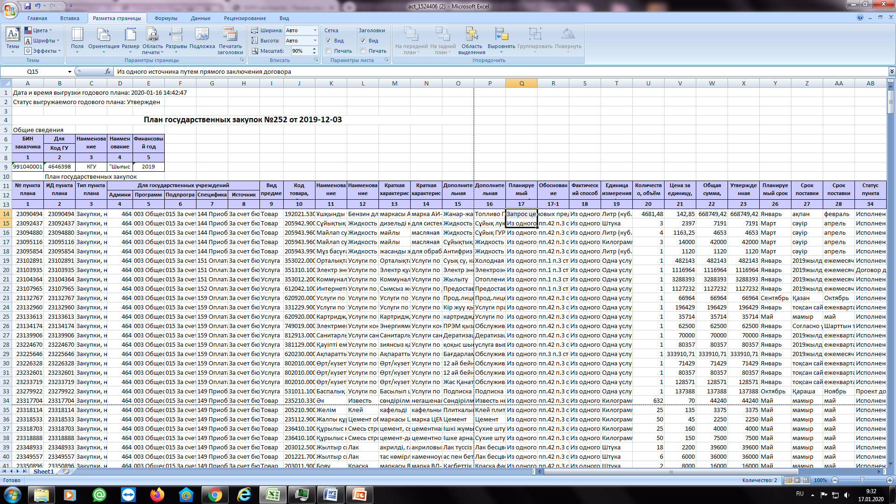Screen dimensions: 896x504
Task: Open the Name Box dropdown arrow
Action: pos(70,71)
